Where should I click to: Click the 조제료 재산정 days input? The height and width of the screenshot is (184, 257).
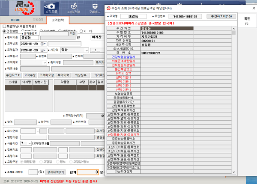33,172
